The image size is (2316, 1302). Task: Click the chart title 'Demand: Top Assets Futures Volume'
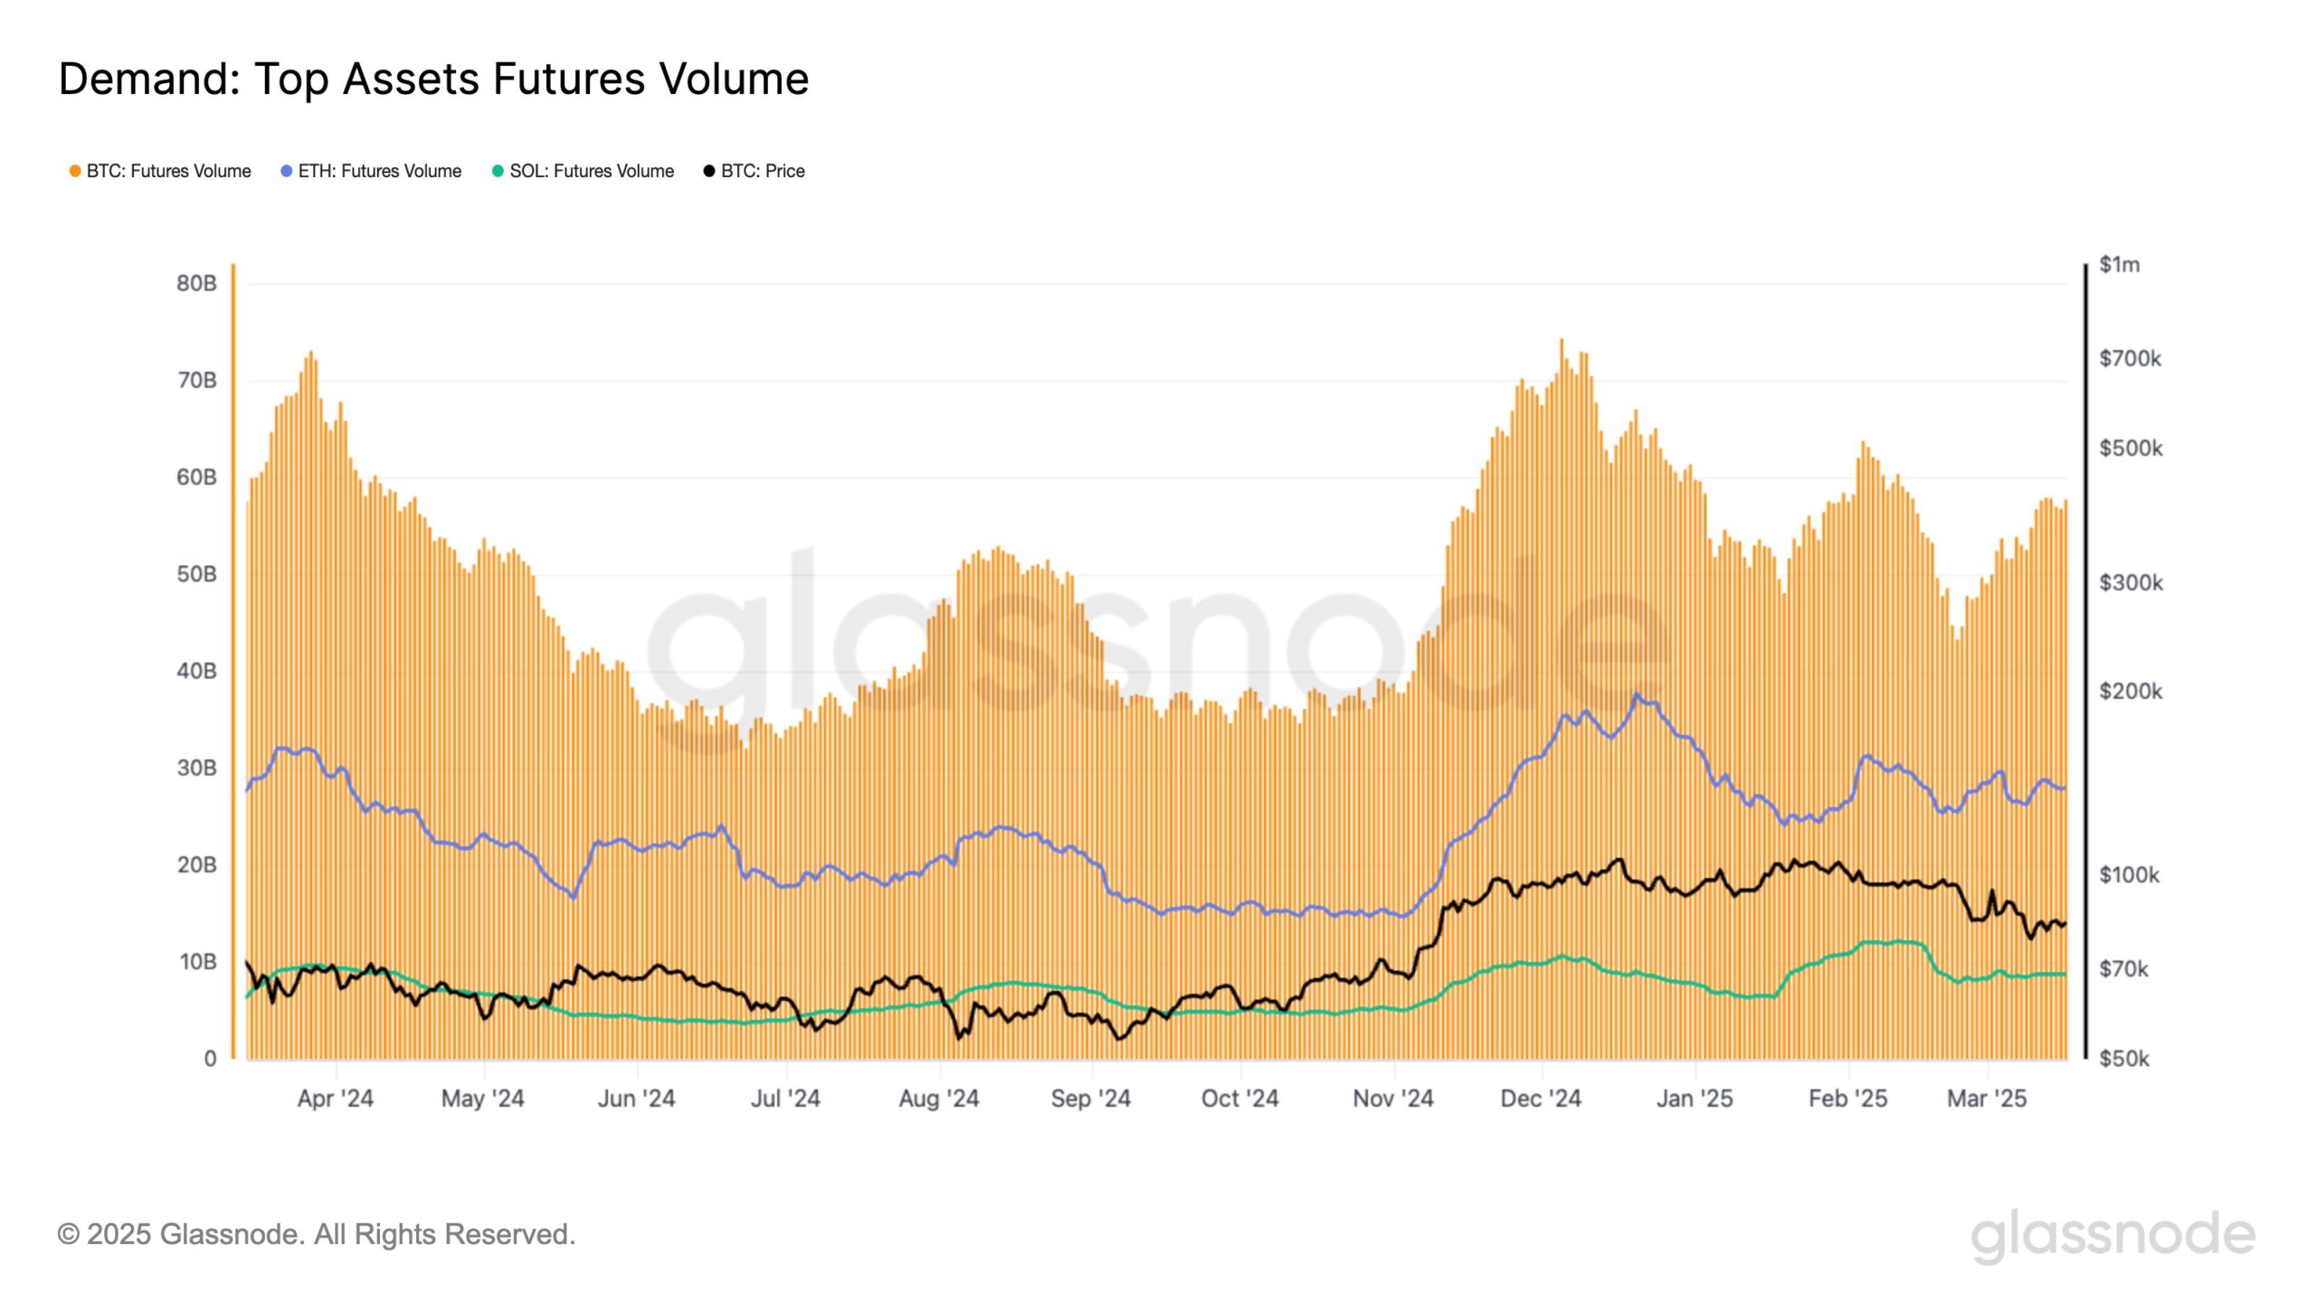click(433, 79)
